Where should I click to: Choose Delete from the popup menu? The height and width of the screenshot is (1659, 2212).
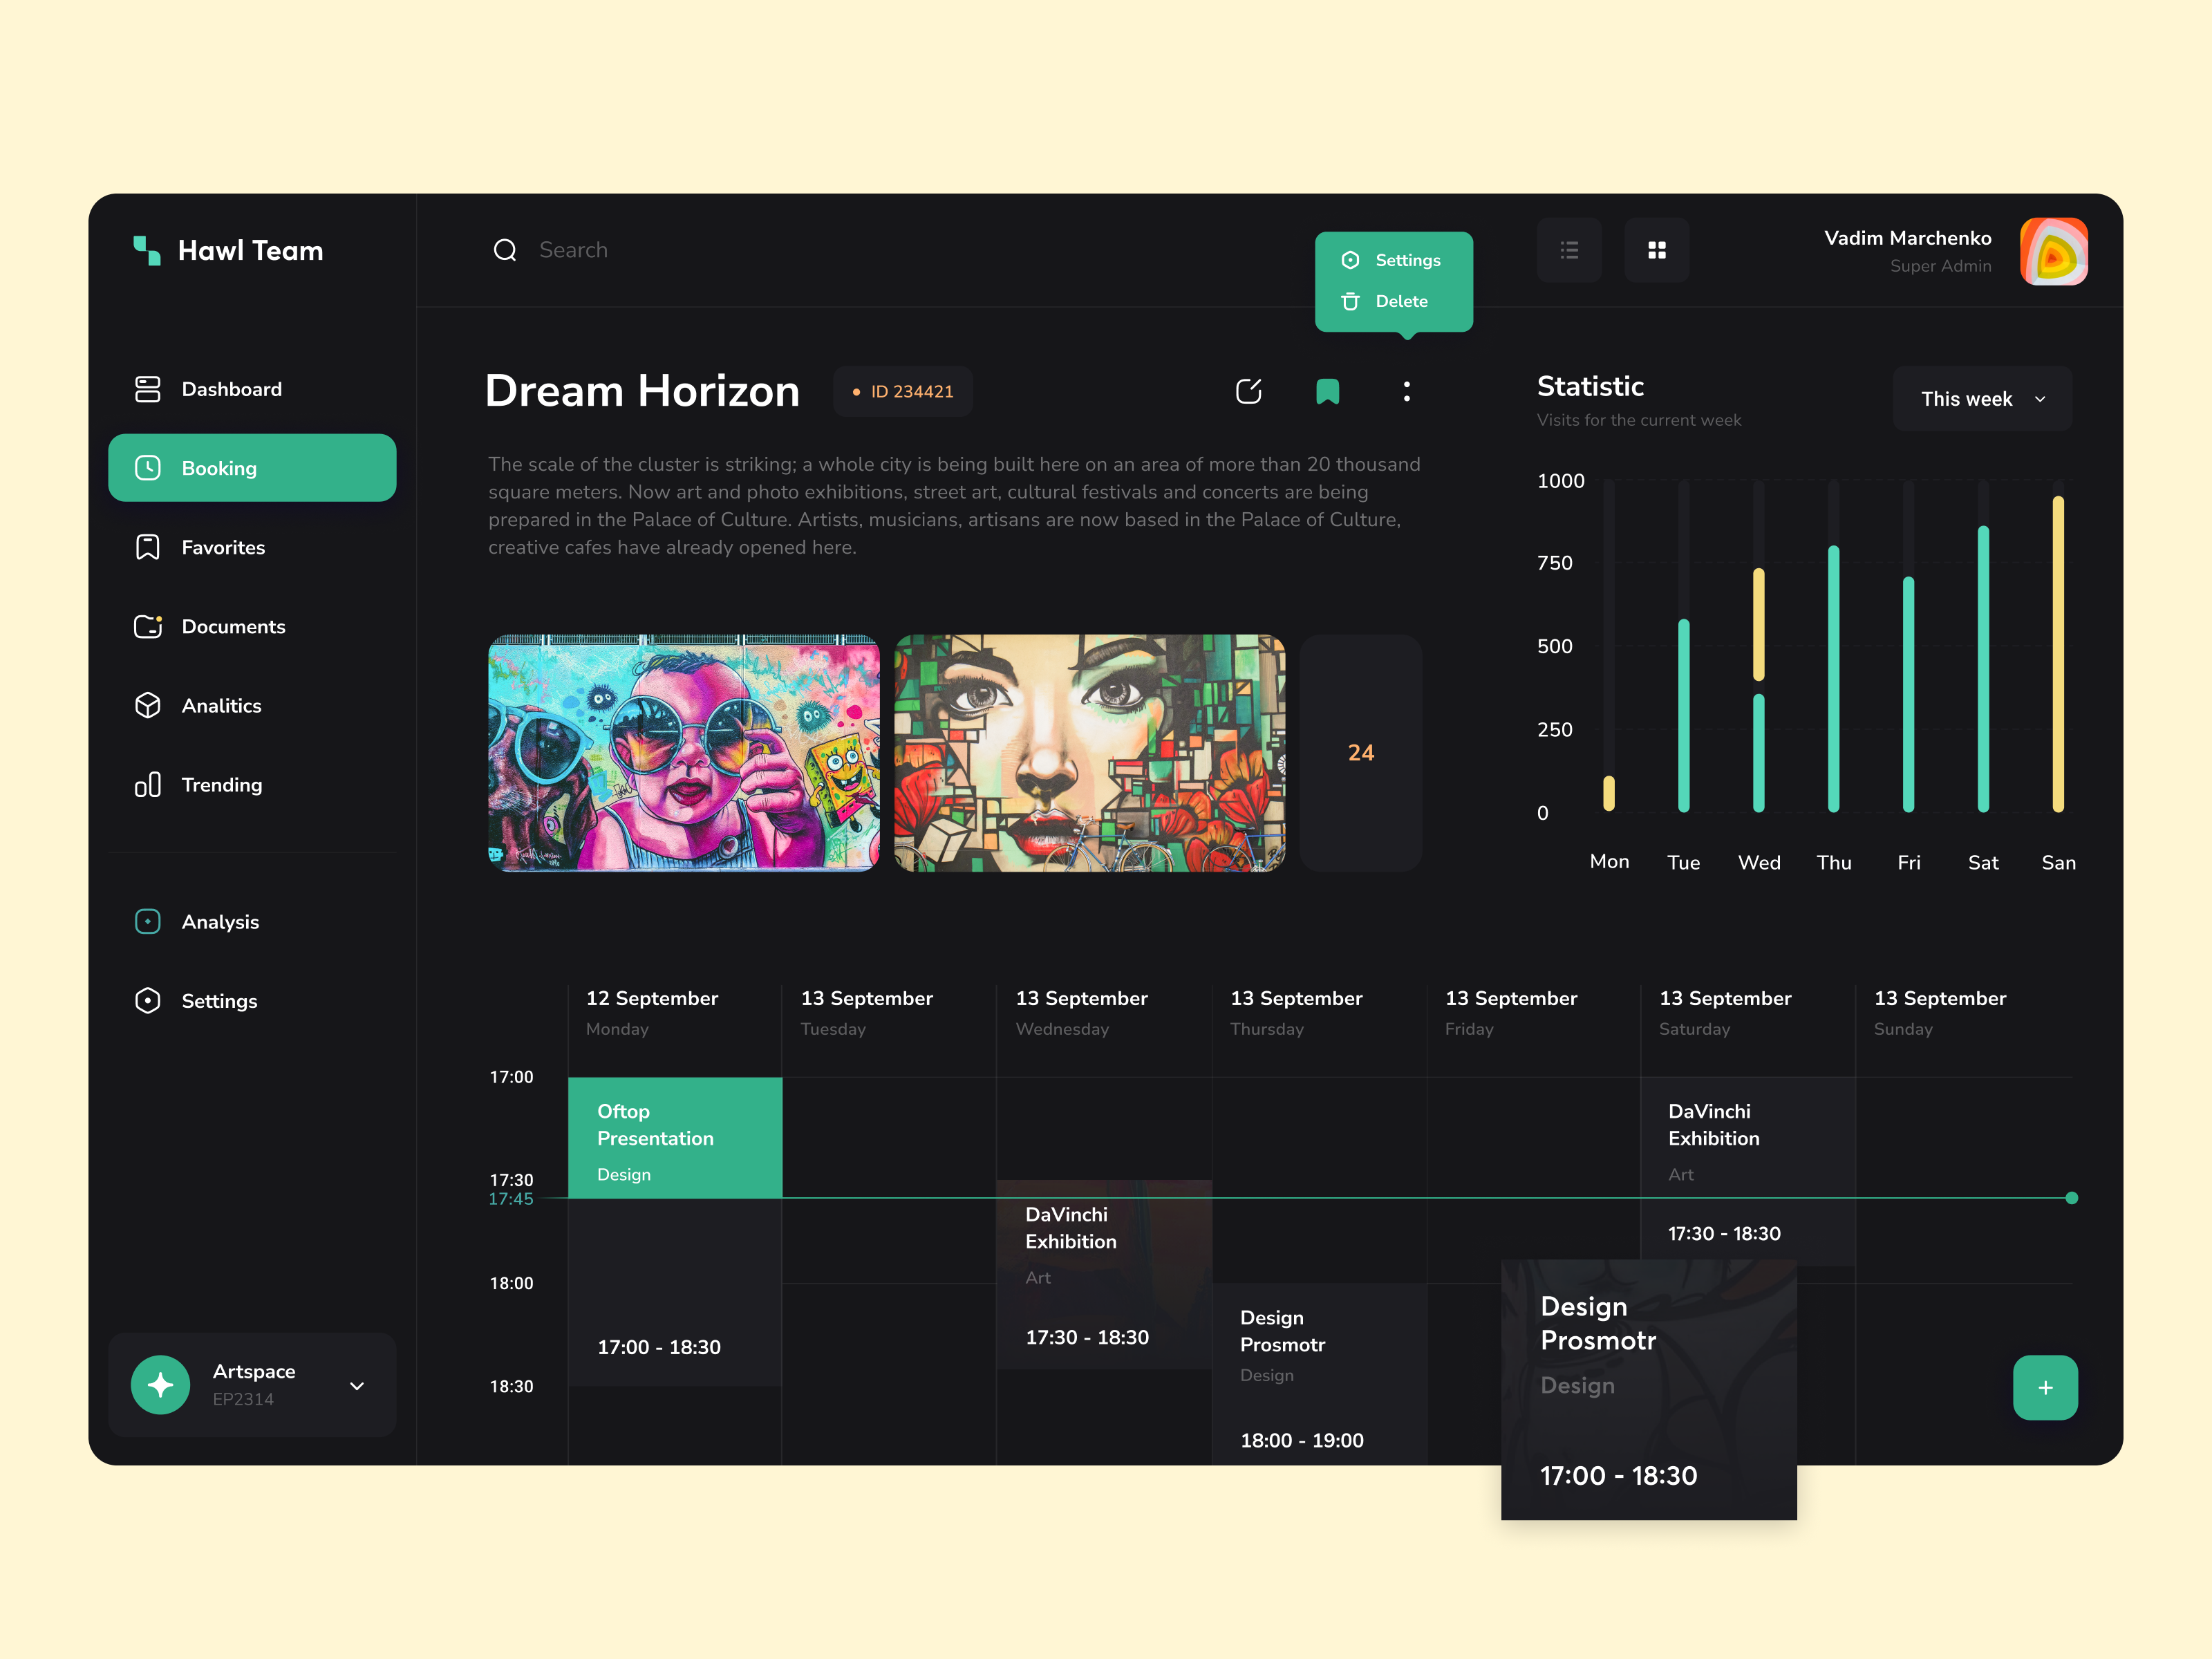pos(1400,301)
